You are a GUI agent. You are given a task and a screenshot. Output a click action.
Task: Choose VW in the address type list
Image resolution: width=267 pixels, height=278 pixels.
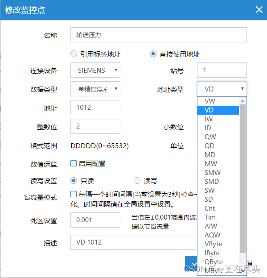(218, 101)
